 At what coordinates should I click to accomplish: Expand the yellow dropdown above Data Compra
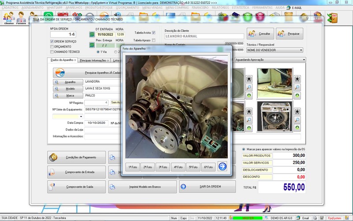tap(81, 117)
